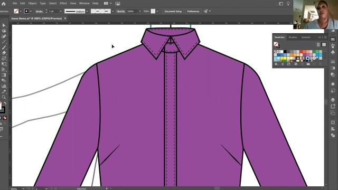The image size is (338, 190).
Task: Click New Color Group folder icon
Action: point(308,64)
